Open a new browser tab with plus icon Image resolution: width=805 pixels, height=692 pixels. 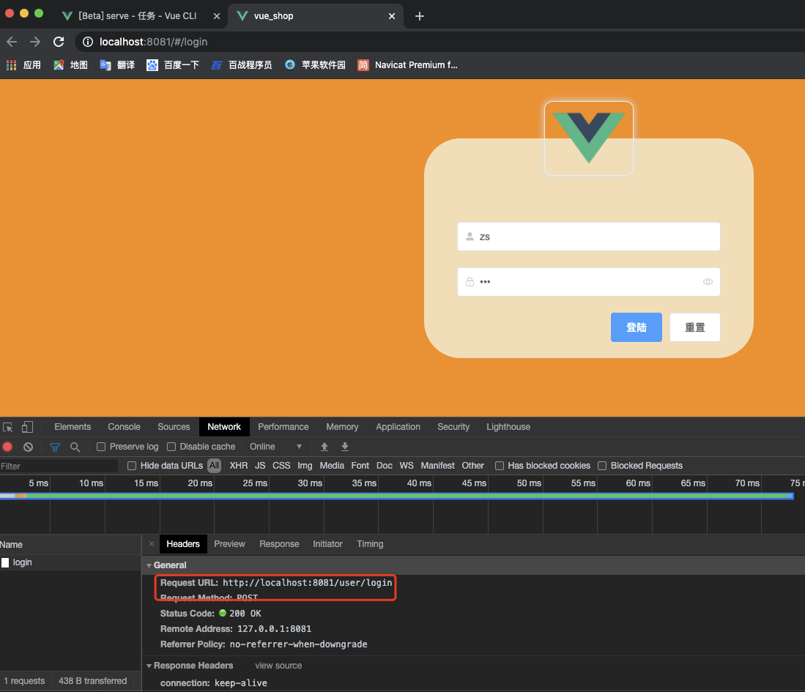coord(420,16)
